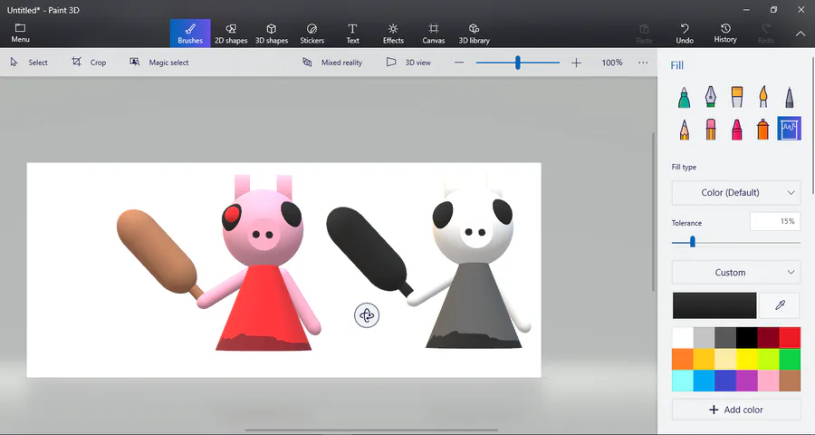Activate Magic select
Viewport: 815px width, 435px height.
[x=159, y=63]
